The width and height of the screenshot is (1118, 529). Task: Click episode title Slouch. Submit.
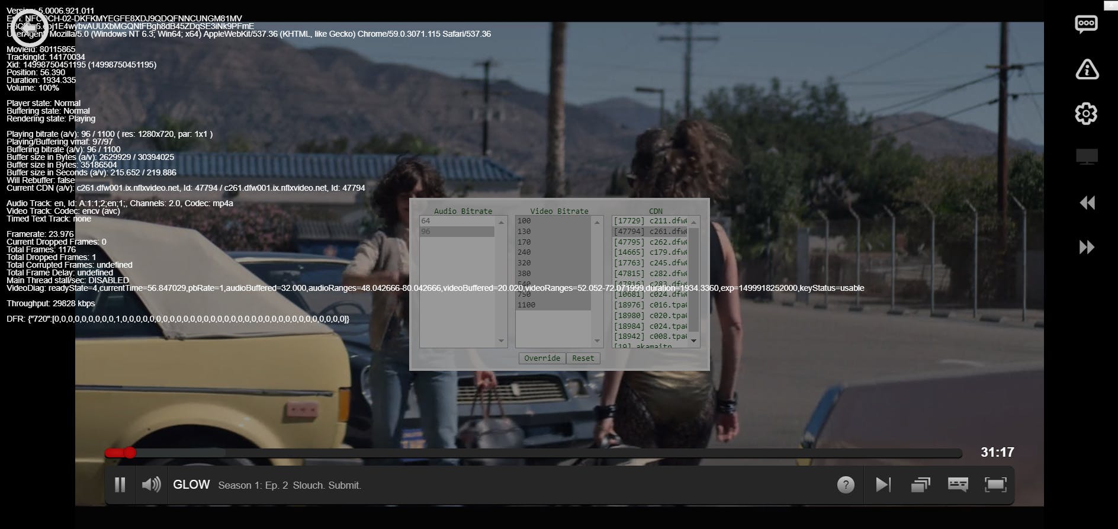(x=327, y=485)
